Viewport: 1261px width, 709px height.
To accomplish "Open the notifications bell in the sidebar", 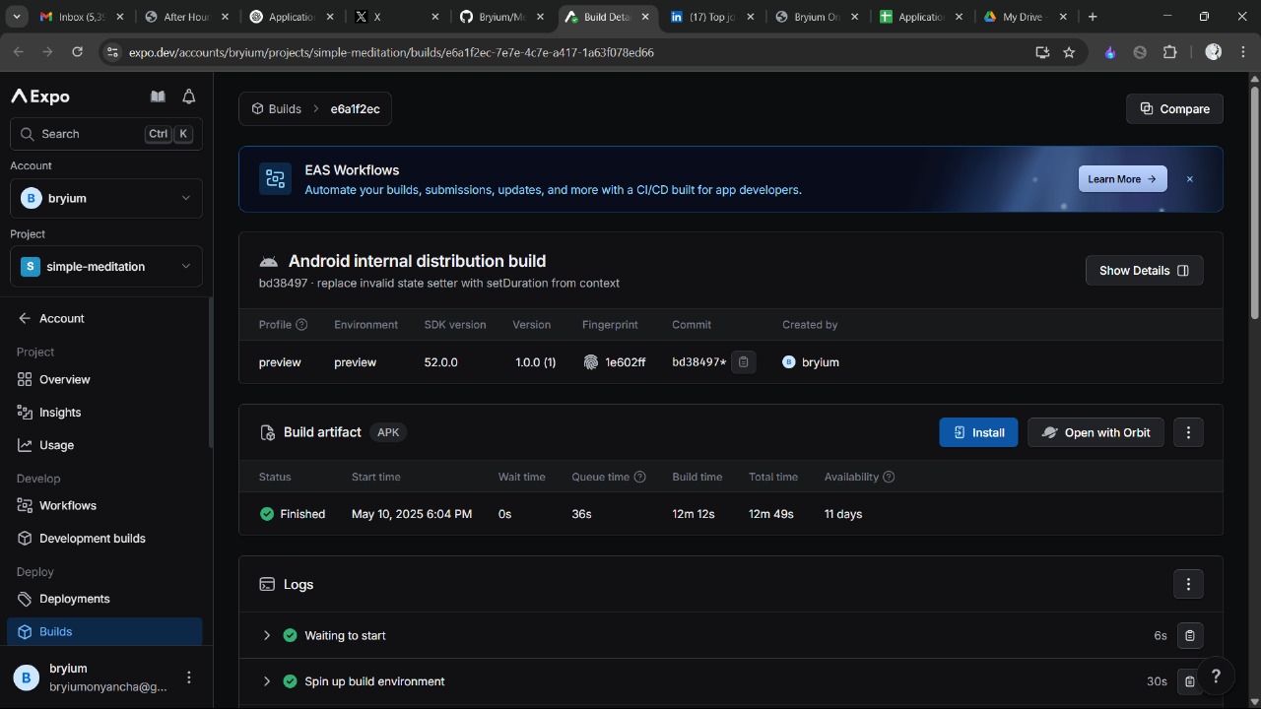I will pyautogui.click(x=189, y=97).
